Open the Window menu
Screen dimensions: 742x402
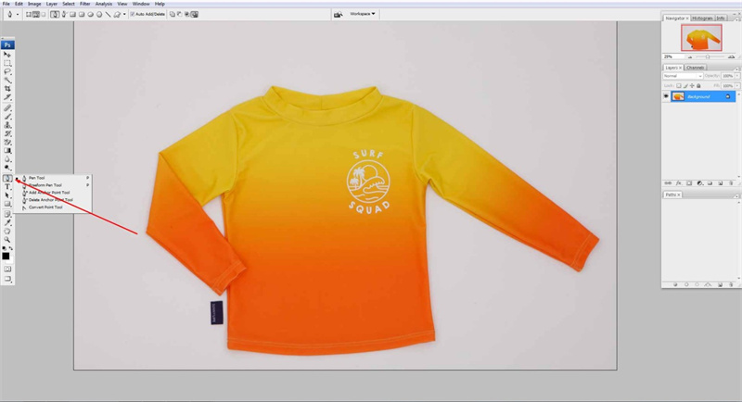pos(141,4)
